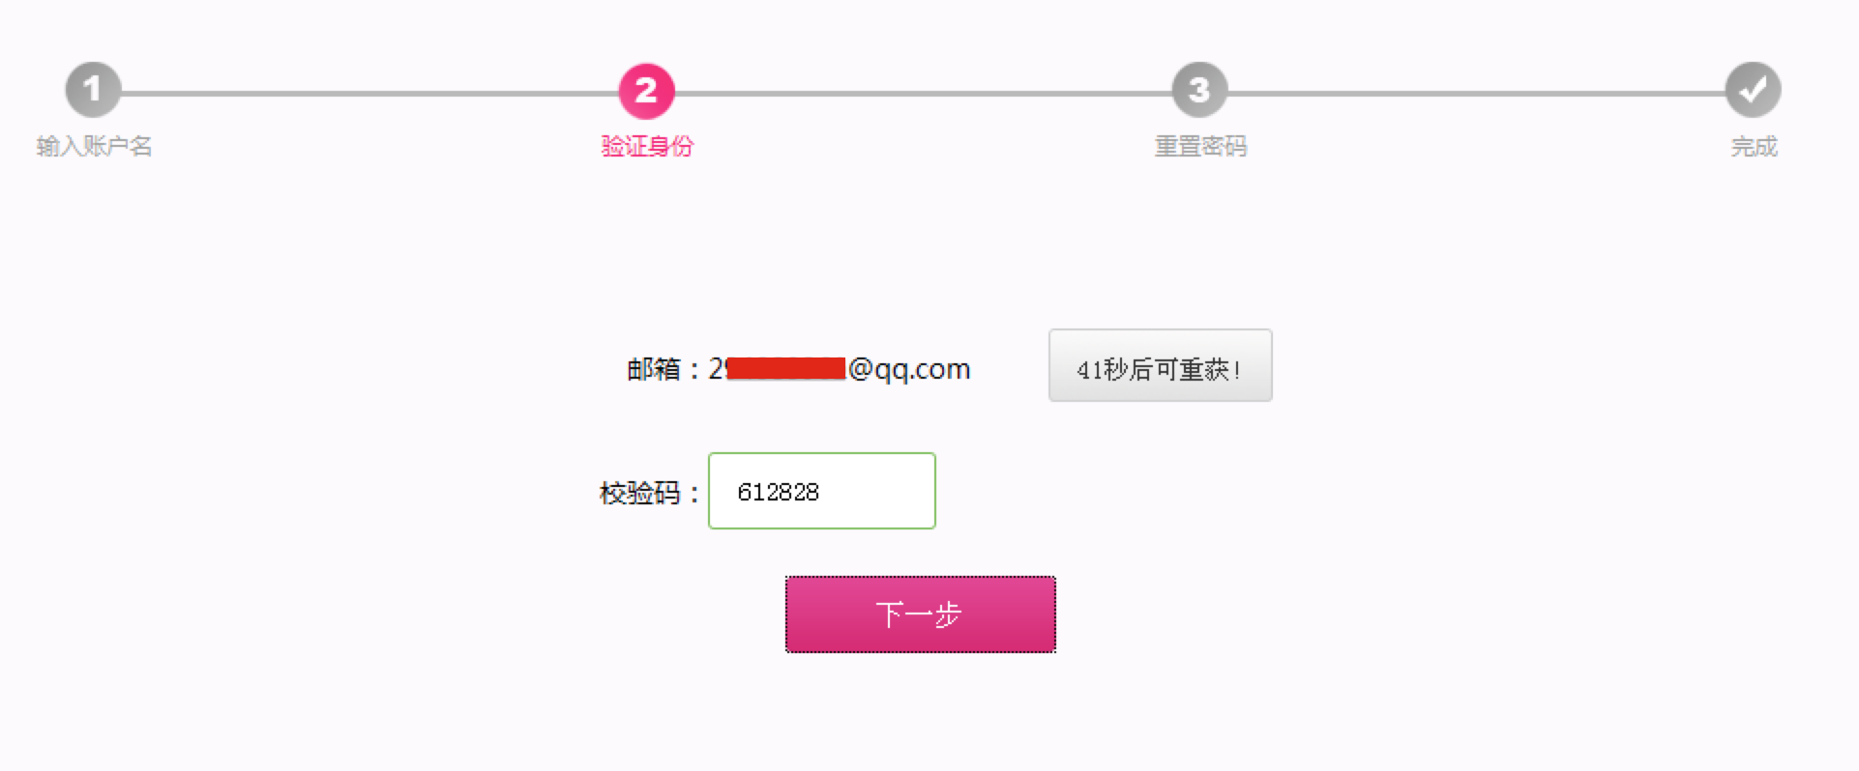This screenshot has height=771, width=1859.
Task: Click the 41秒后可重获 resend button
Action: pos(1160,365)
